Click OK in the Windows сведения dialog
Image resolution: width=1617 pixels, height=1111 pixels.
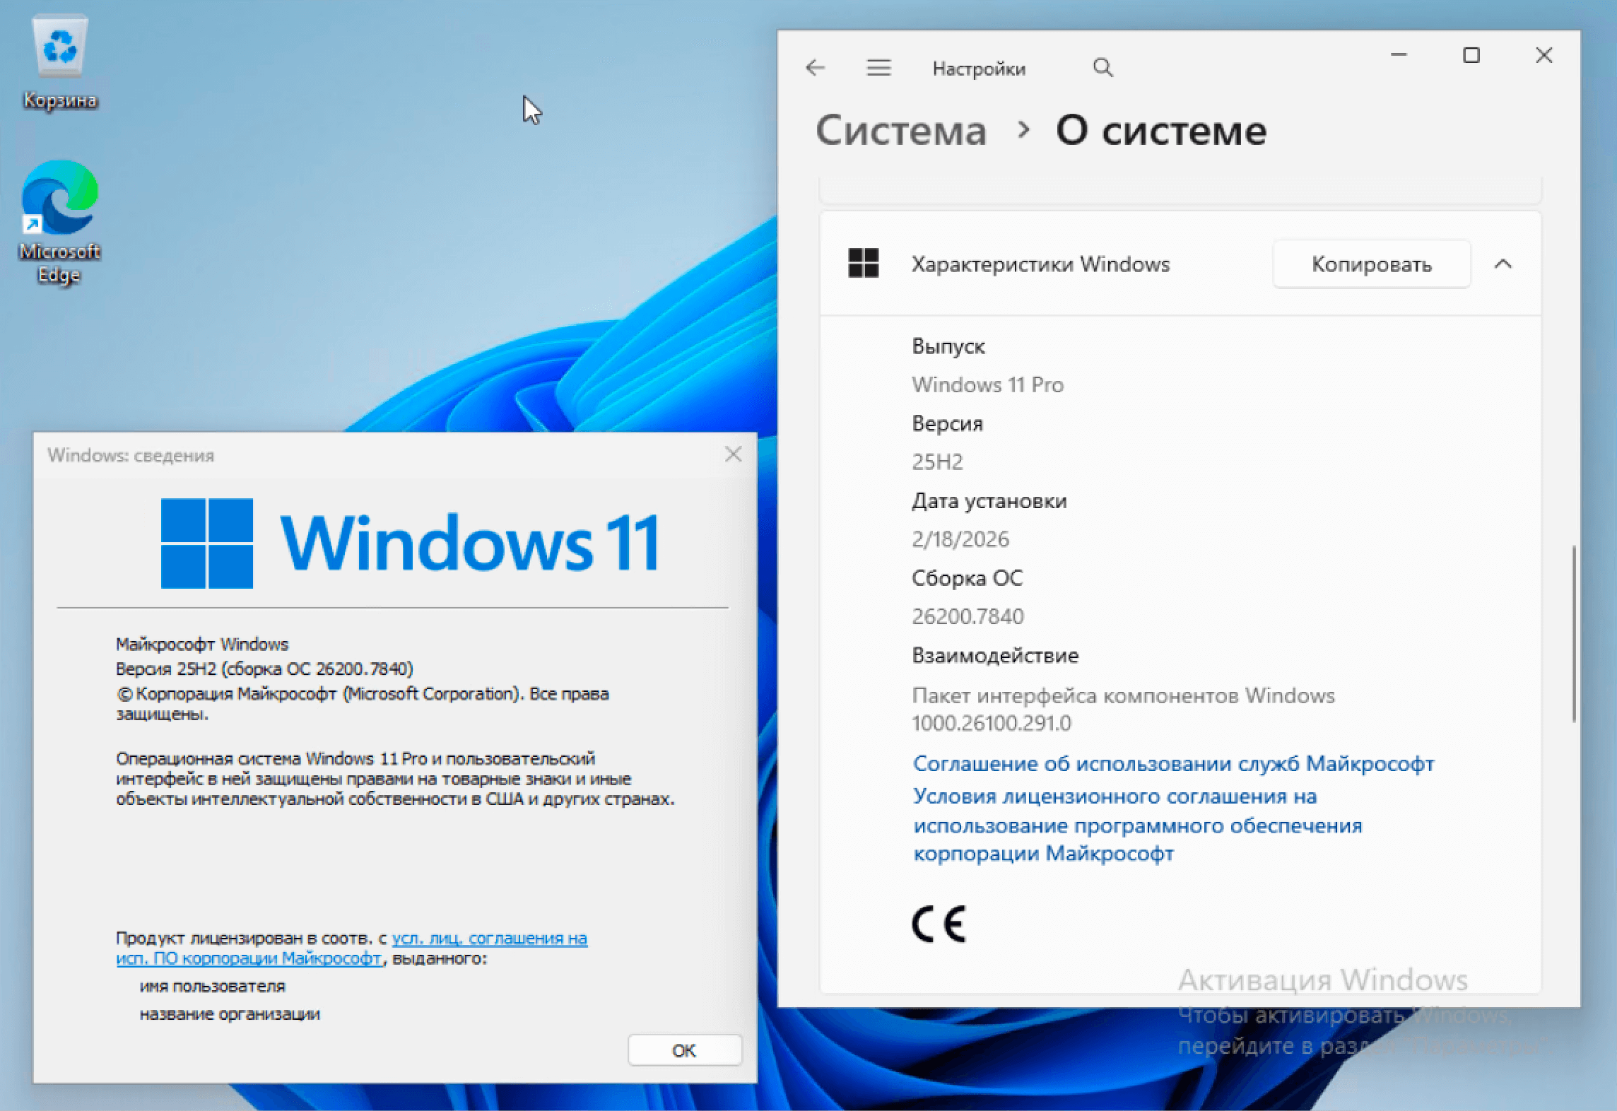pos(684,1050)
